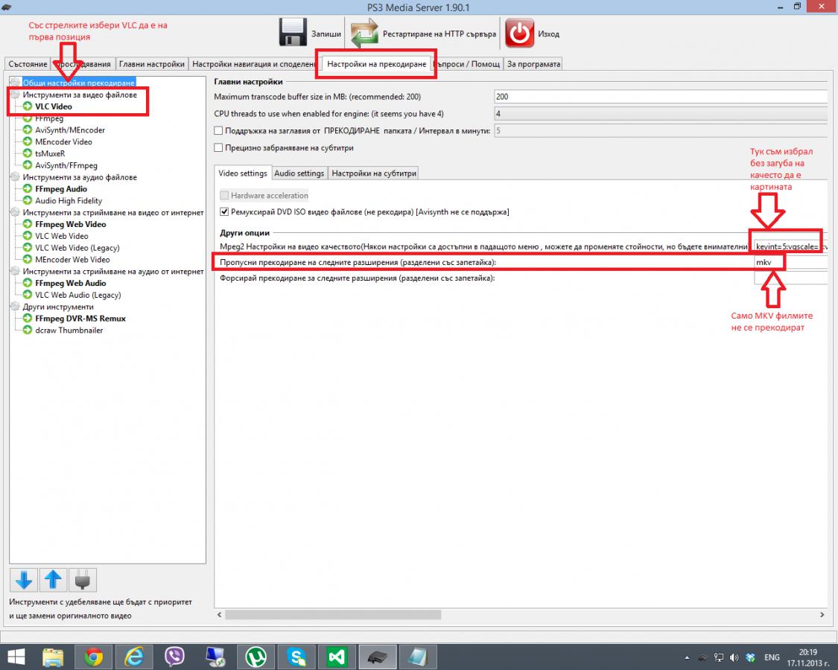Image resolution: width=838 pixels, height=670 pixels.
Task: Toggle the Hardware acceleration checkbox
Action: coord(224,195)
